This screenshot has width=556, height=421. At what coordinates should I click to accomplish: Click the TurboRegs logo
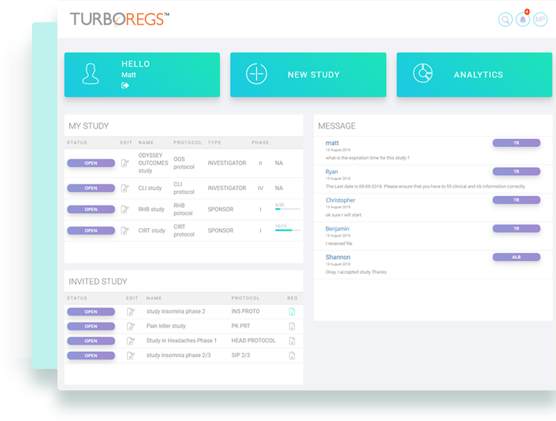click(119, 19)
